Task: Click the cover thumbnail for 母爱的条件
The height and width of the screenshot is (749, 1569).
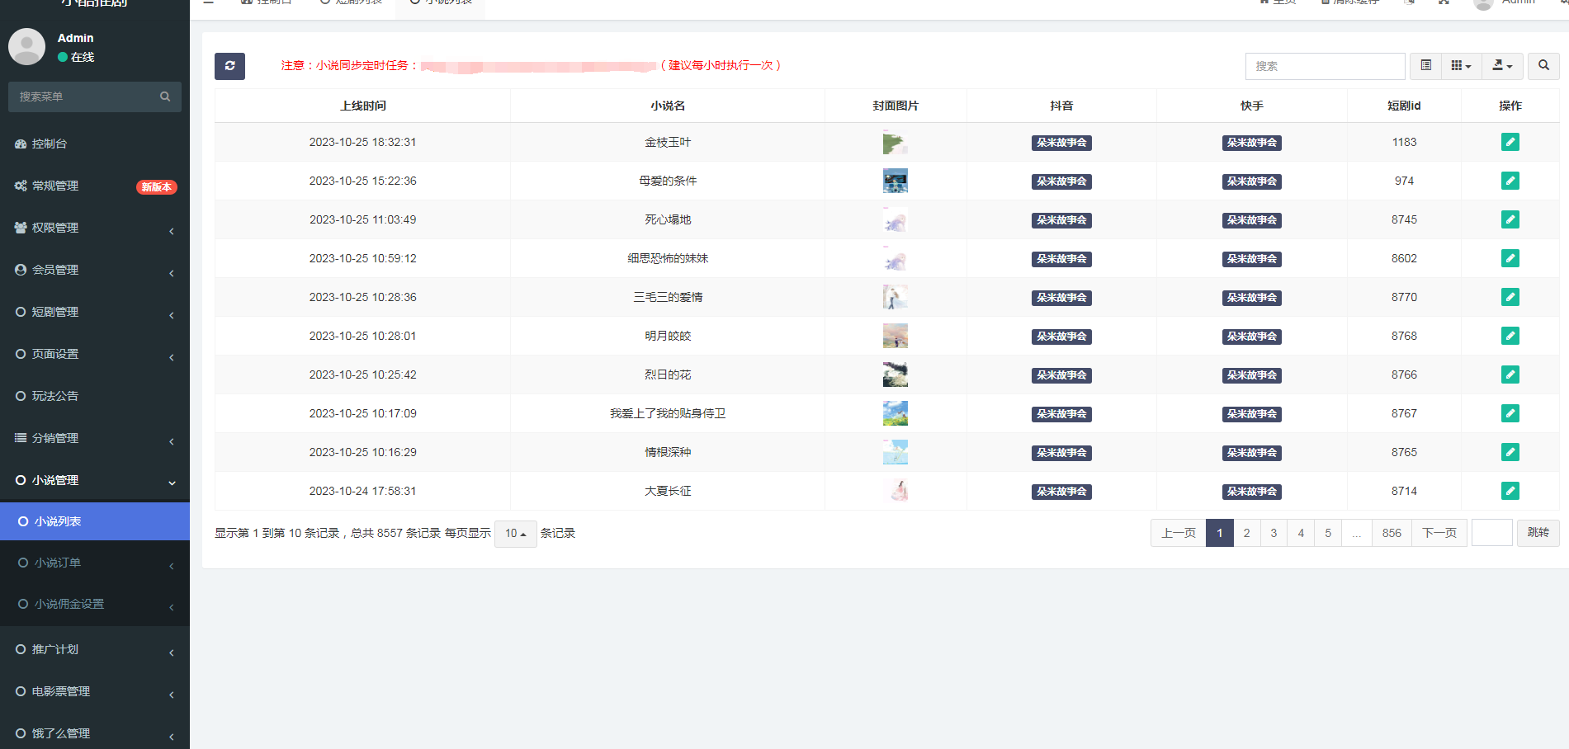Action: tap(895, 181)
